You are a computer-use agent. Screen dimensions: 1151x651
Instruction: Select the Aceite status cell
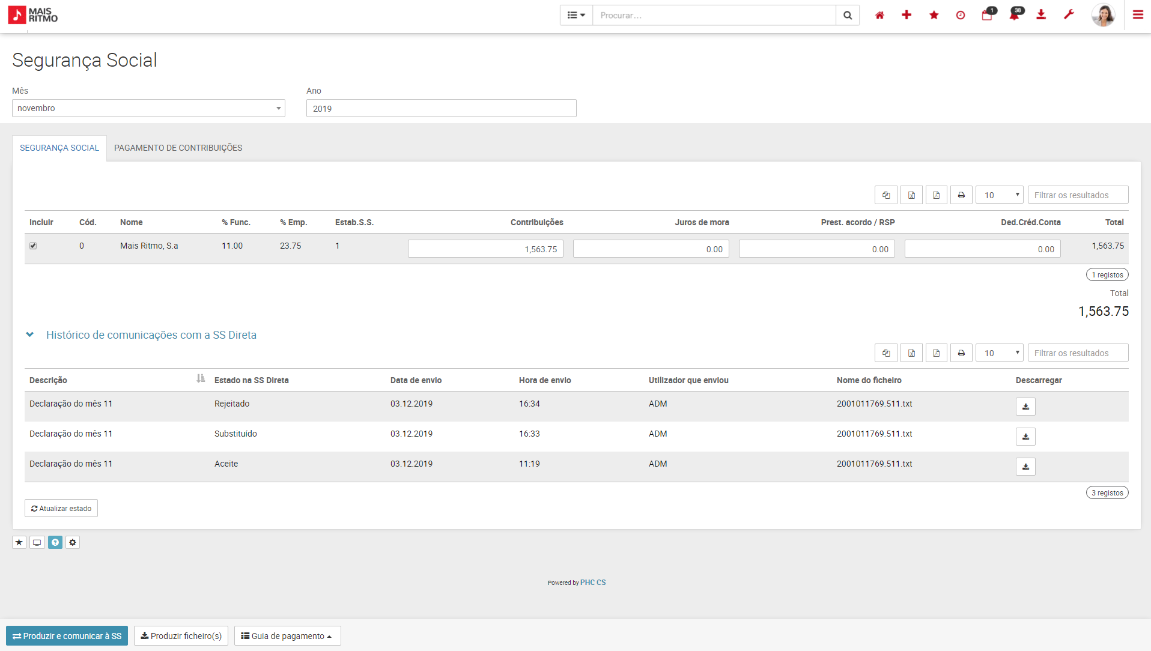226,464
